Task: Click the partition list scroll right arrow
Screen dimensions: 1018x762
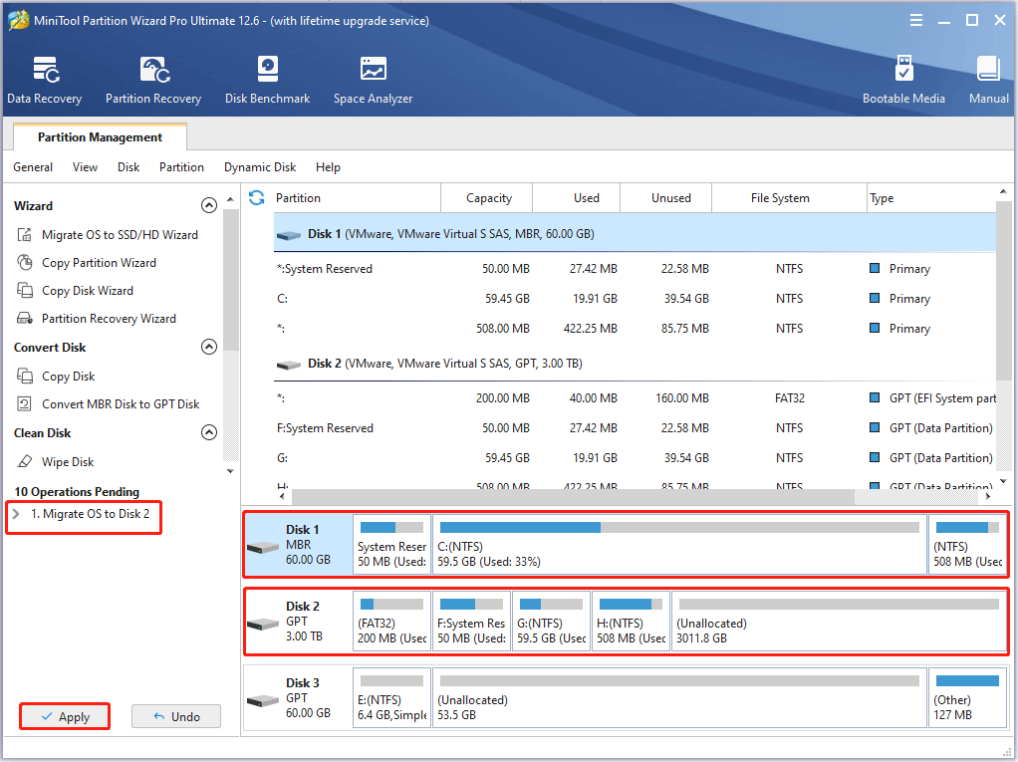Action: 988,496
